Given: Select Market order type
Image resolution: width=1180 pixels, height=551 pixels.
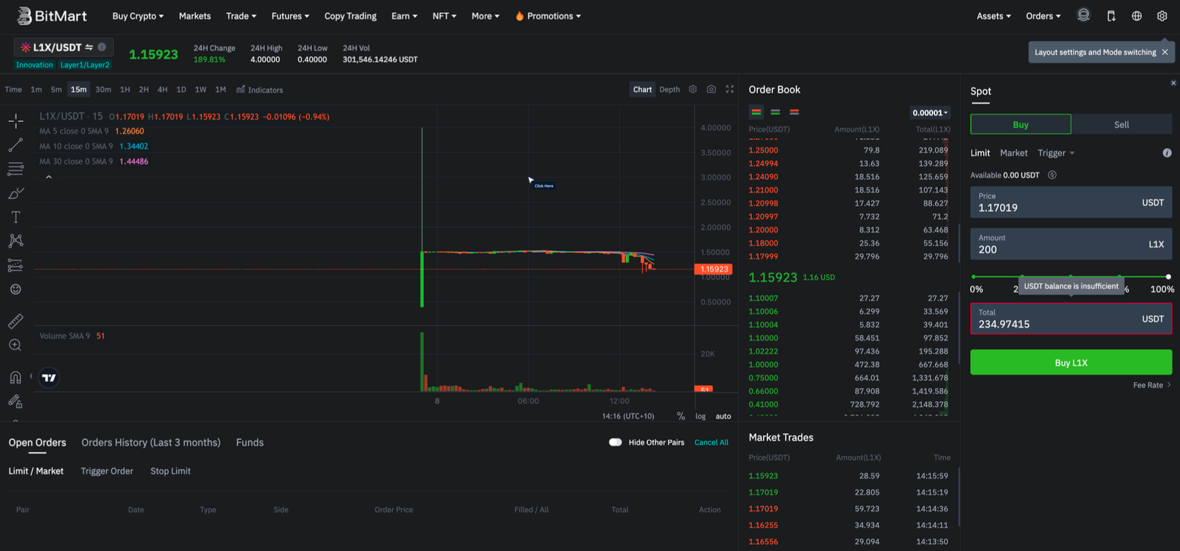Looking at the screenshot, I should (1014, 153).
